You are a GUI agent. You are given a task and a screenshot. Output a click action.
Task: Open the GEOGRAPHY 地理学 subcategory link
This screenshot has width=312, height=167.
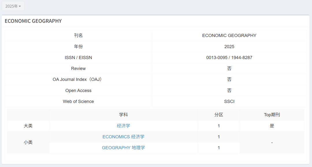pyautogui.click(x=123, y=148)
